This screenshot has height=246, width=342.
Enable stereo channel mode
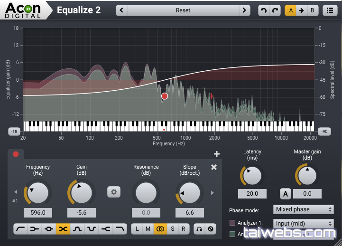point(160,229)
